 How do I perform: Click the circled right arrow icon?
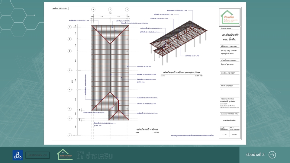pyautogui.click(x=272, y=155)
